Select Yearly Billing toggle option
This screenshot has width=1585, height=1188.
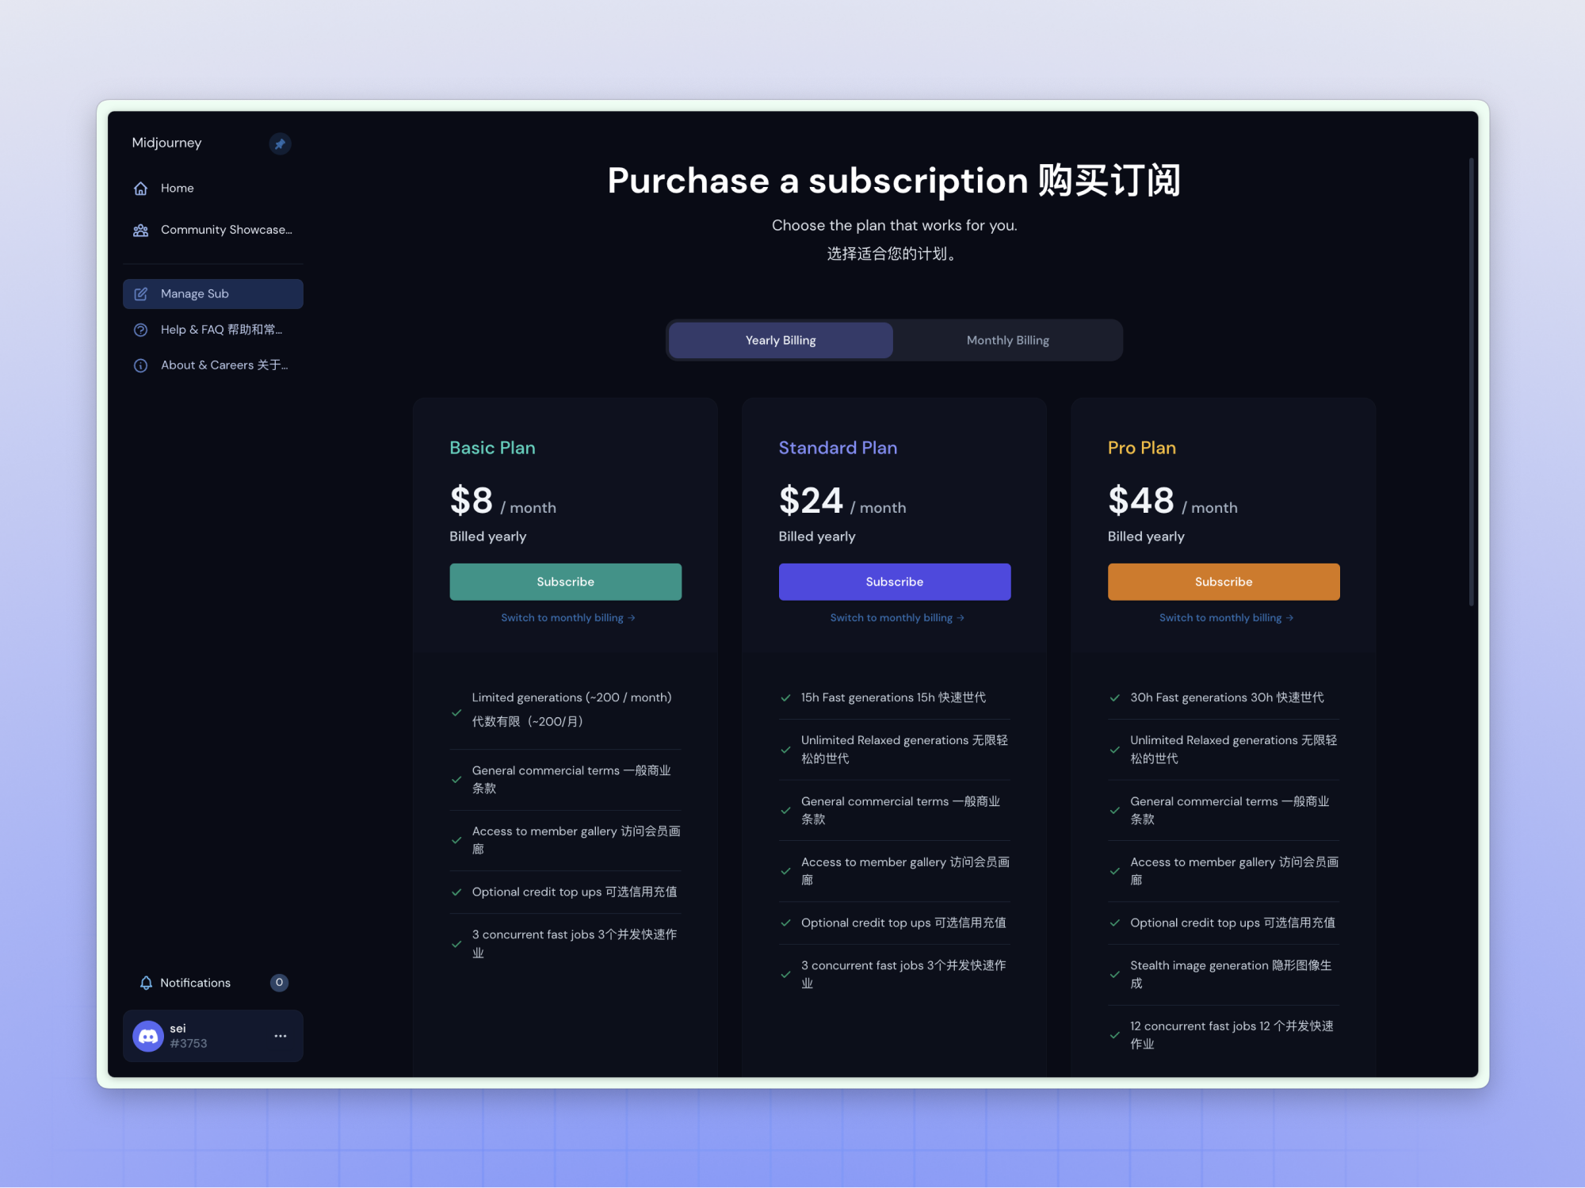(781, 340)
